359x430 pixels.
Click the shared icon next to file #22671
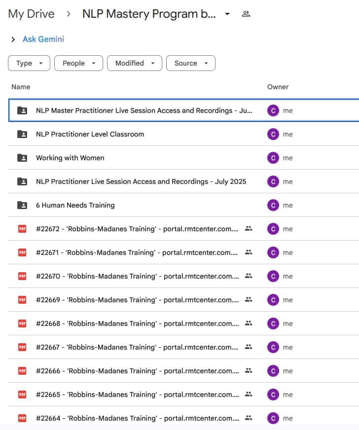pyautogui.click(x=249, y=252)
